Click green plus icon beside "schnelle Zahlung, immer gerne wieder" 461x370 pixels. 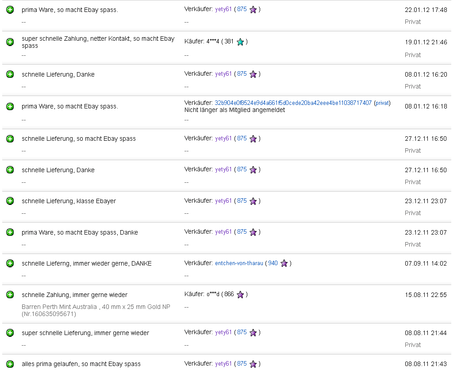[x=10, y=295]
